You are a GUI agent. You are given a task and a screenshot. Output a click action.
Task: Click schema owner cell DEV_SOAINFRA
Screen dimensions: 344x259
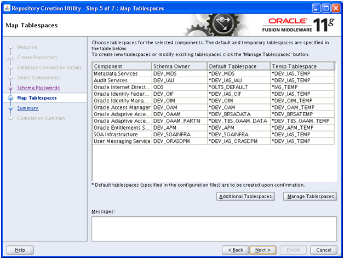tap(180, 135)
